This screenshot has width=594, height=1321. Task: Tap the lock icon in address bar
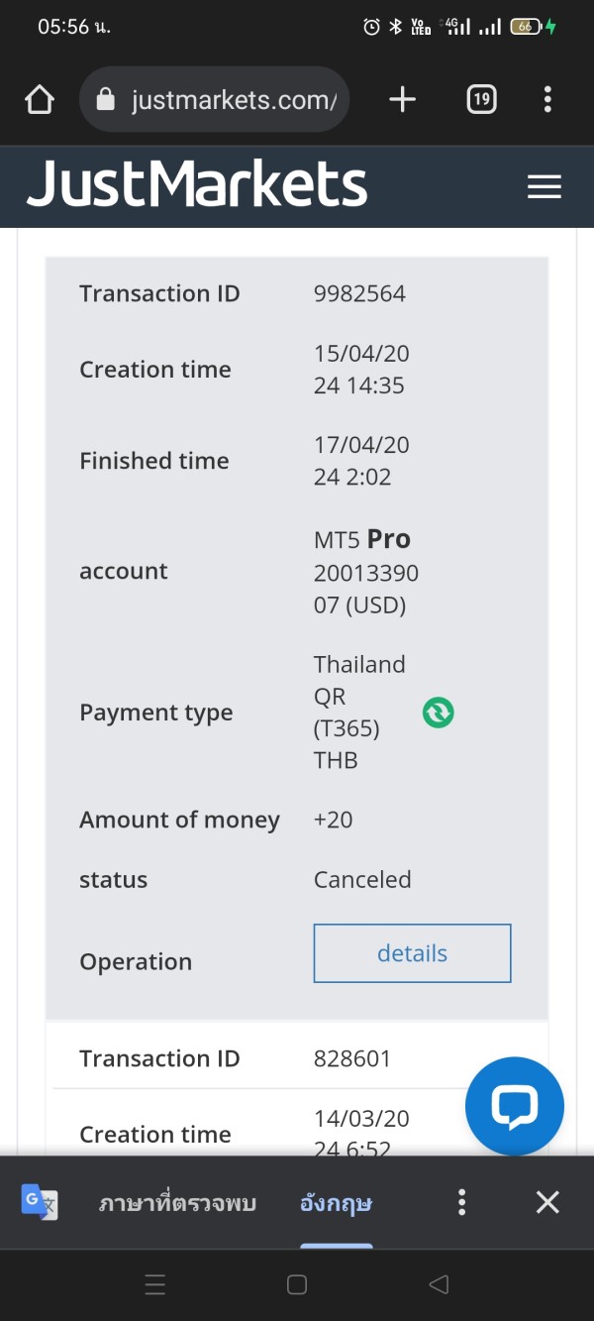106,100
